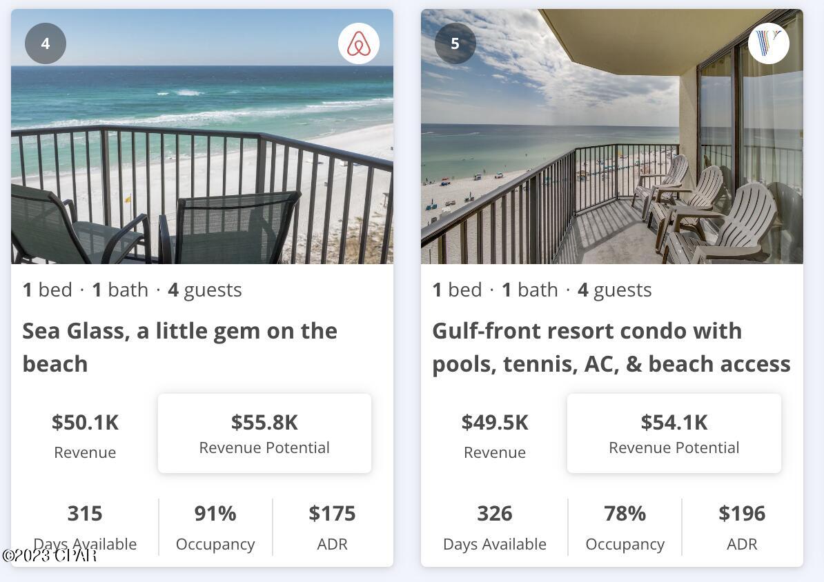
Task: Click the $49.5K Revenue figure
Action: (495, 423)
